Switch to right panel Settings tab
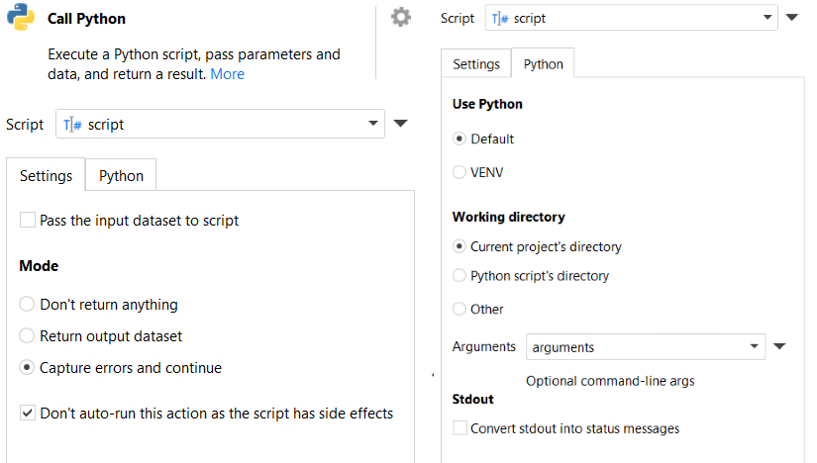Image resolution: width=817 pixels, height=463 pixels. coord(476,64)
